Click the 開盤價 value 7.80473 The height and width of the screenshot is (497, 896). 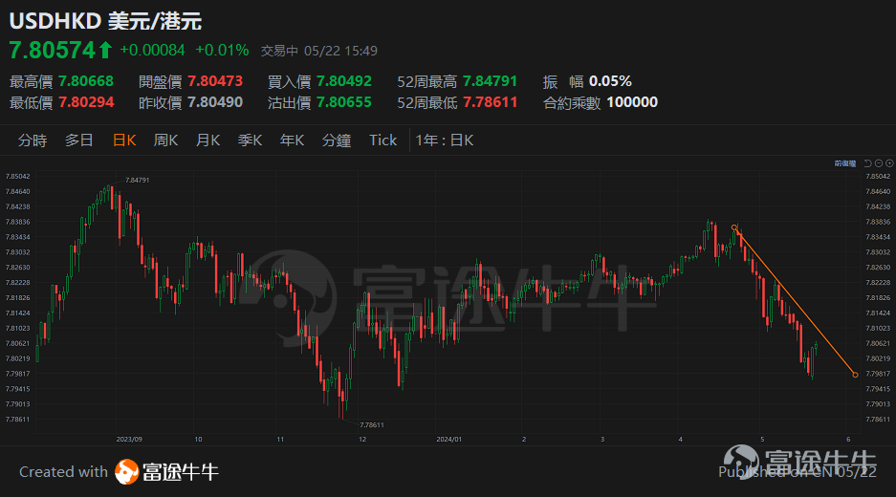(215, 81)
